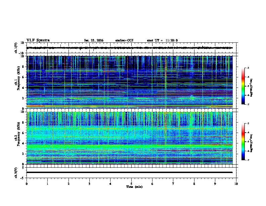266x206 pixels.
Task: Click the Time (min) axis label
Action: [x=134, y=187]
